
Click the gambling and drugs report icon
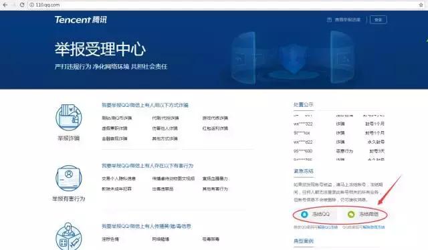coord(68,237)
